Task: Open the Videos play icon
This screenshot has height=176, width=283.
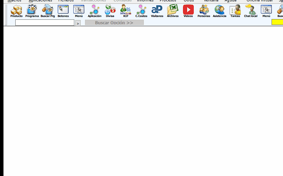Action: point(188,11)
